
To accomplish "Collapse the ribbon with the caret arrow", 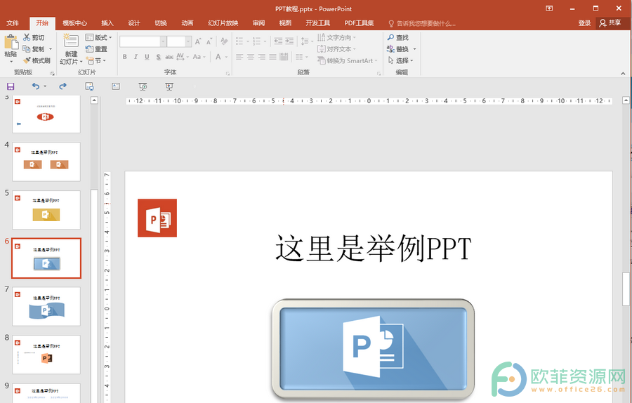I will click(x=623, y=73).
